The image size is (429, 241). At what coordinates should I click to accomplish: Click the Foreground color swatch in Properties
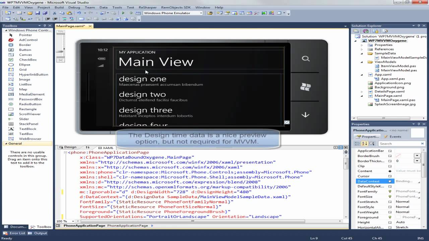pos(399,217)
